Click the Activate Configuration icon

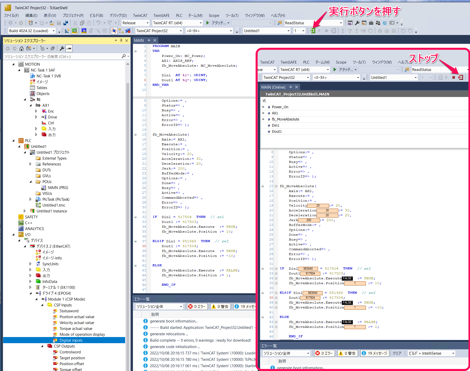pyautogui.click(x=67, y=31)
